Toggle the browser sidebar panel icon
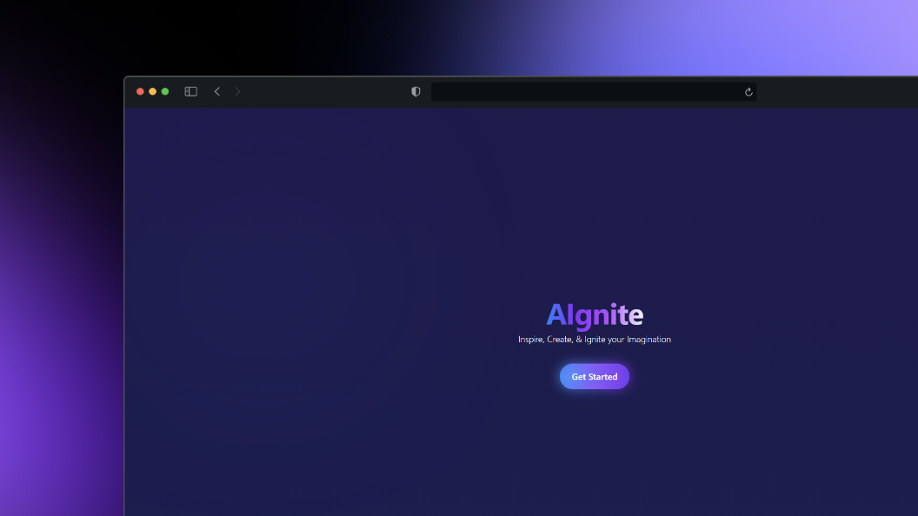Screen dimensions: 918x516 point(191,91)
